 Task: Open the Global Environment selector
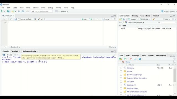[134, 23]
